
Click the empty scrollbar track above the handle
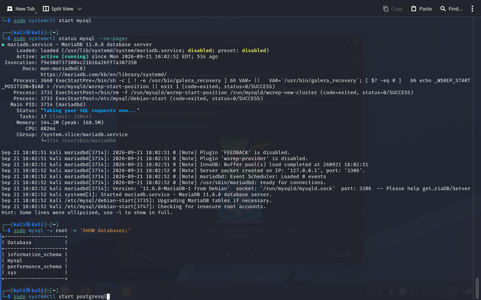[x=478, y=146]
